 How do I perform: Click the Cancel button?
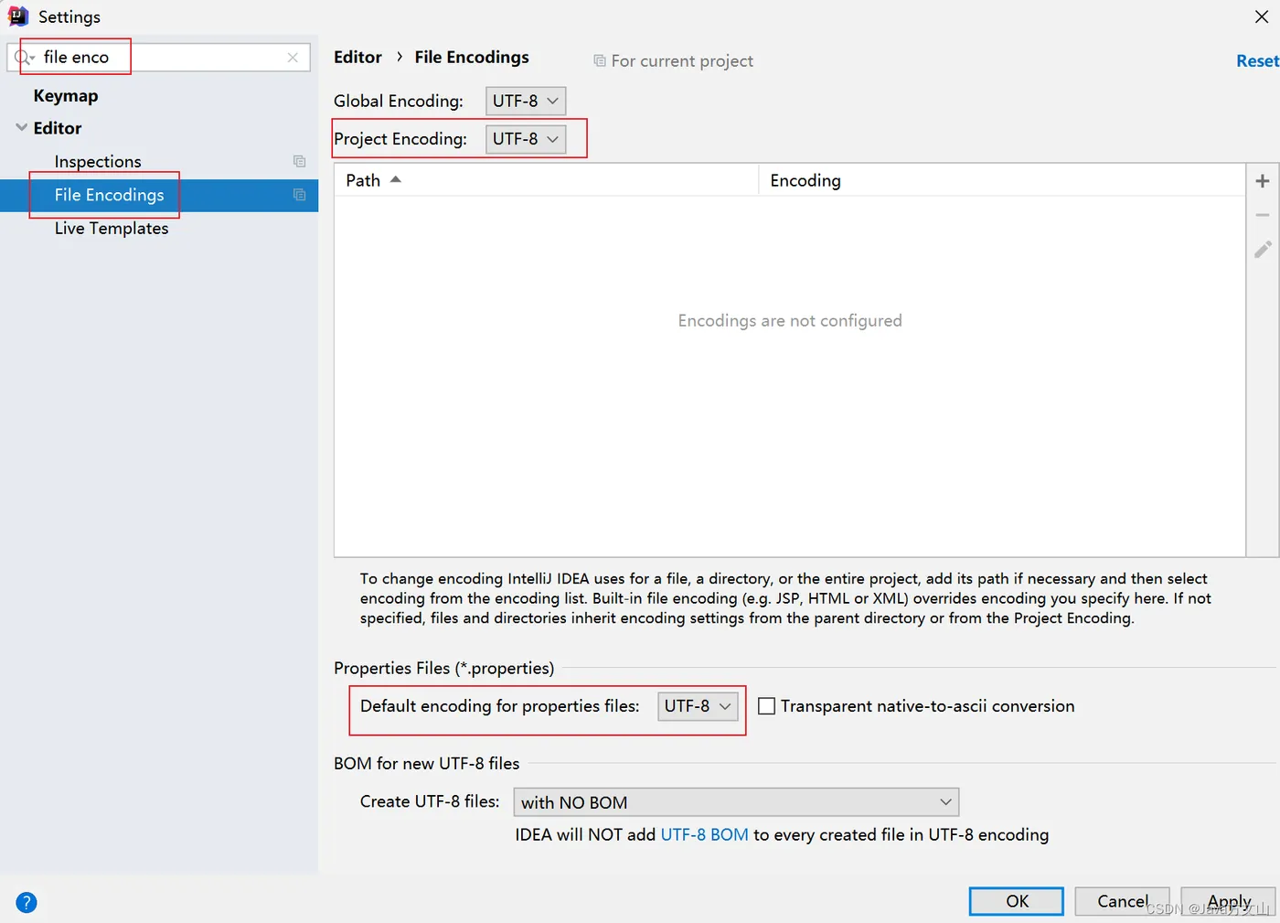(x=1122, y=901)
